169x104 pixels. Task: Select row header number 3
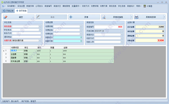point(6,57)
